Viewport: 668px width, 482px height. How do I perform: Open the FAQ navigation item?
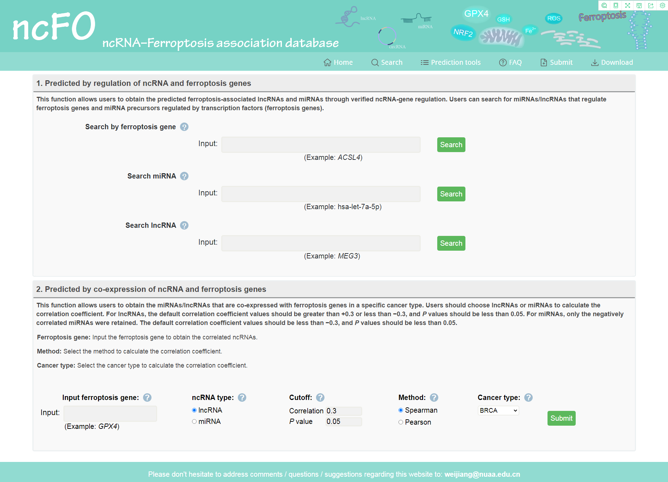click(511, 62)
